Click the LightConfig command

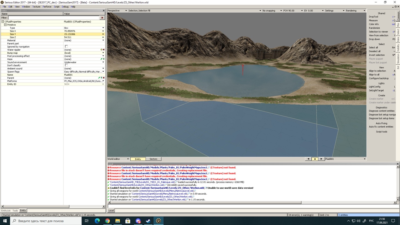(x=375, y=87)
